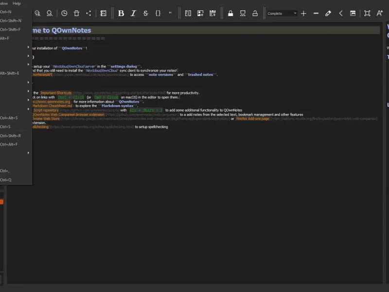Toggle distraction-free fullscreen mode icon
The width and height of the screenshot is (389, 292).
pos(367,13)
